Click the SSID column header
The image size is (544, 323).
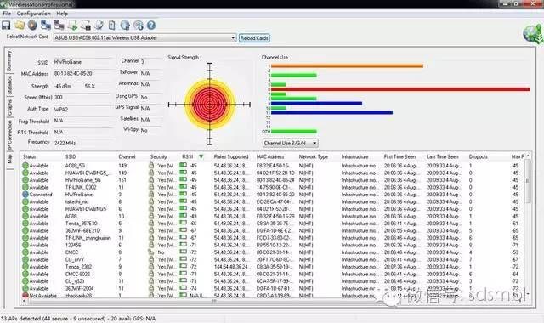point(71,156)
